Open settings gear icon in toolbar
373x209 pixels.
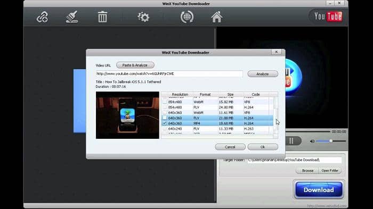[x=143, y=17]
